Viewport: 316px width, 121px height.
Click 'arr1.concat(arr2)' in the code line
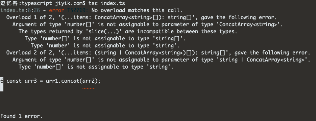pyautogui.click(x=73, y=81)
